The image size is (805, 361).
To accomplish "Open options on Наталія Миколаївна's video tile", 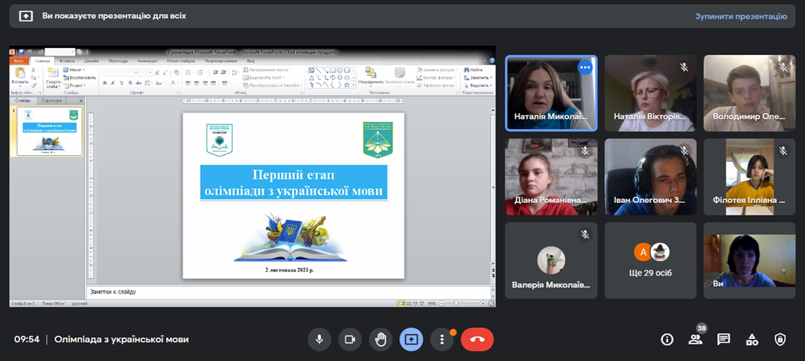I will tap(584, 68).
